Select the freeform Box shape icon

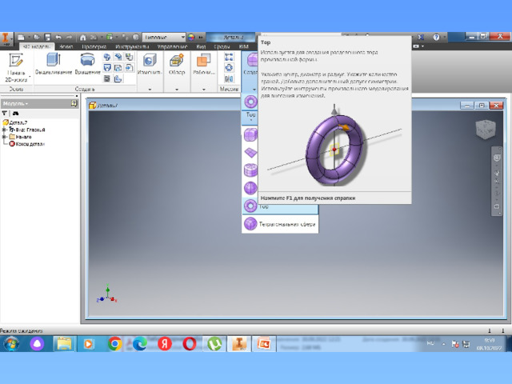pos(251,135)
